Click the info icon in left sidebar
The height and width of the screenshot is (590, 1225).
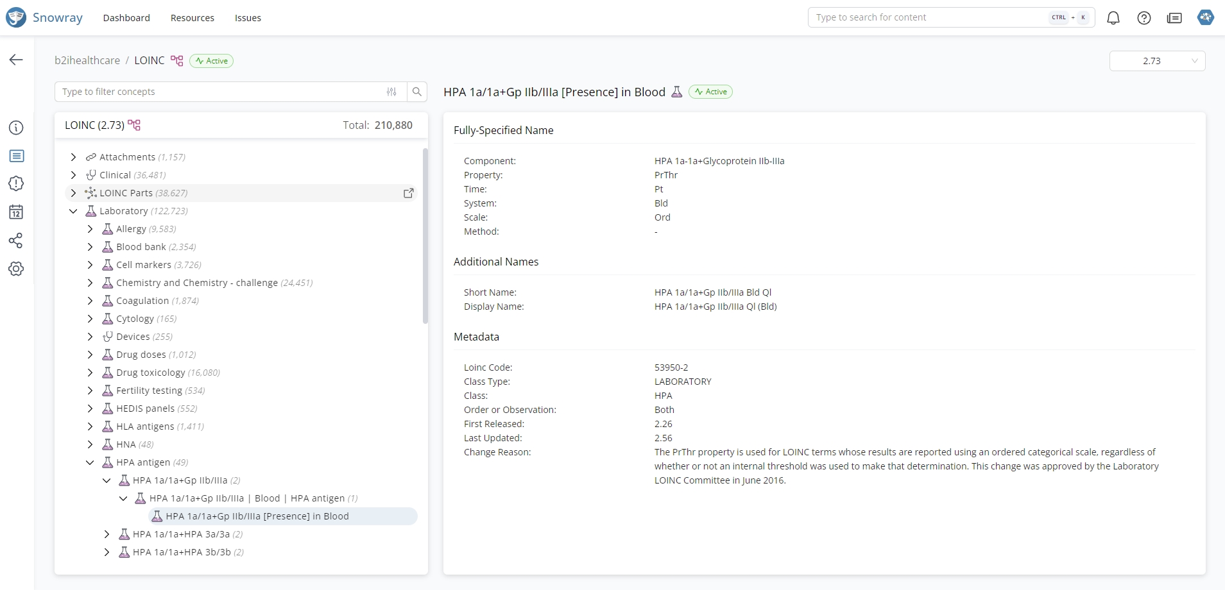(x=16, y=128)
